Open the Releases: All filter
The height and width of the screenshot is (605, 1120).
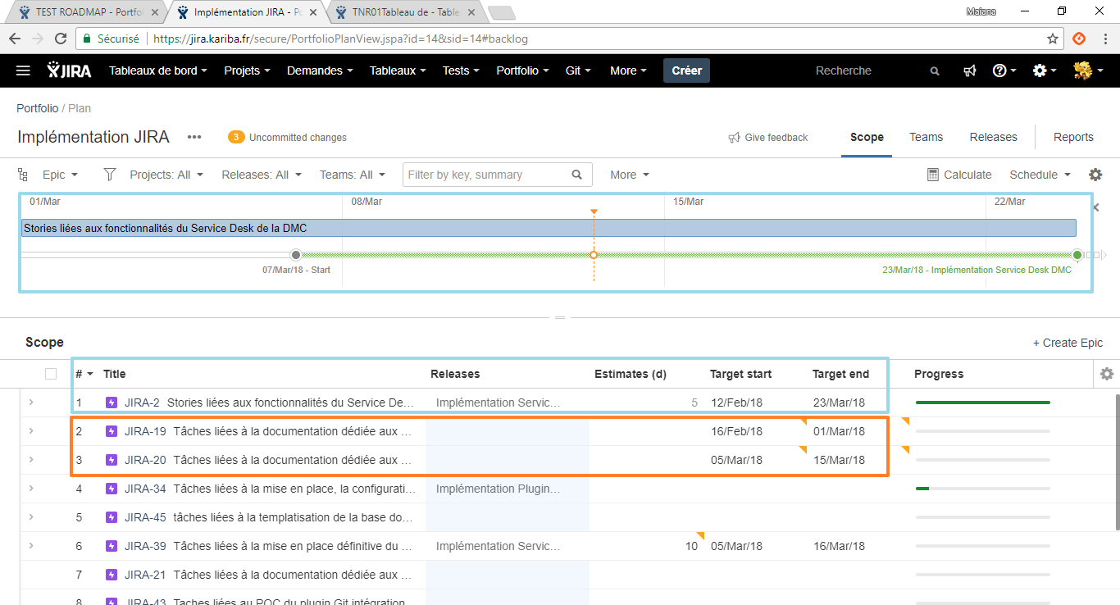click(262, 175)
